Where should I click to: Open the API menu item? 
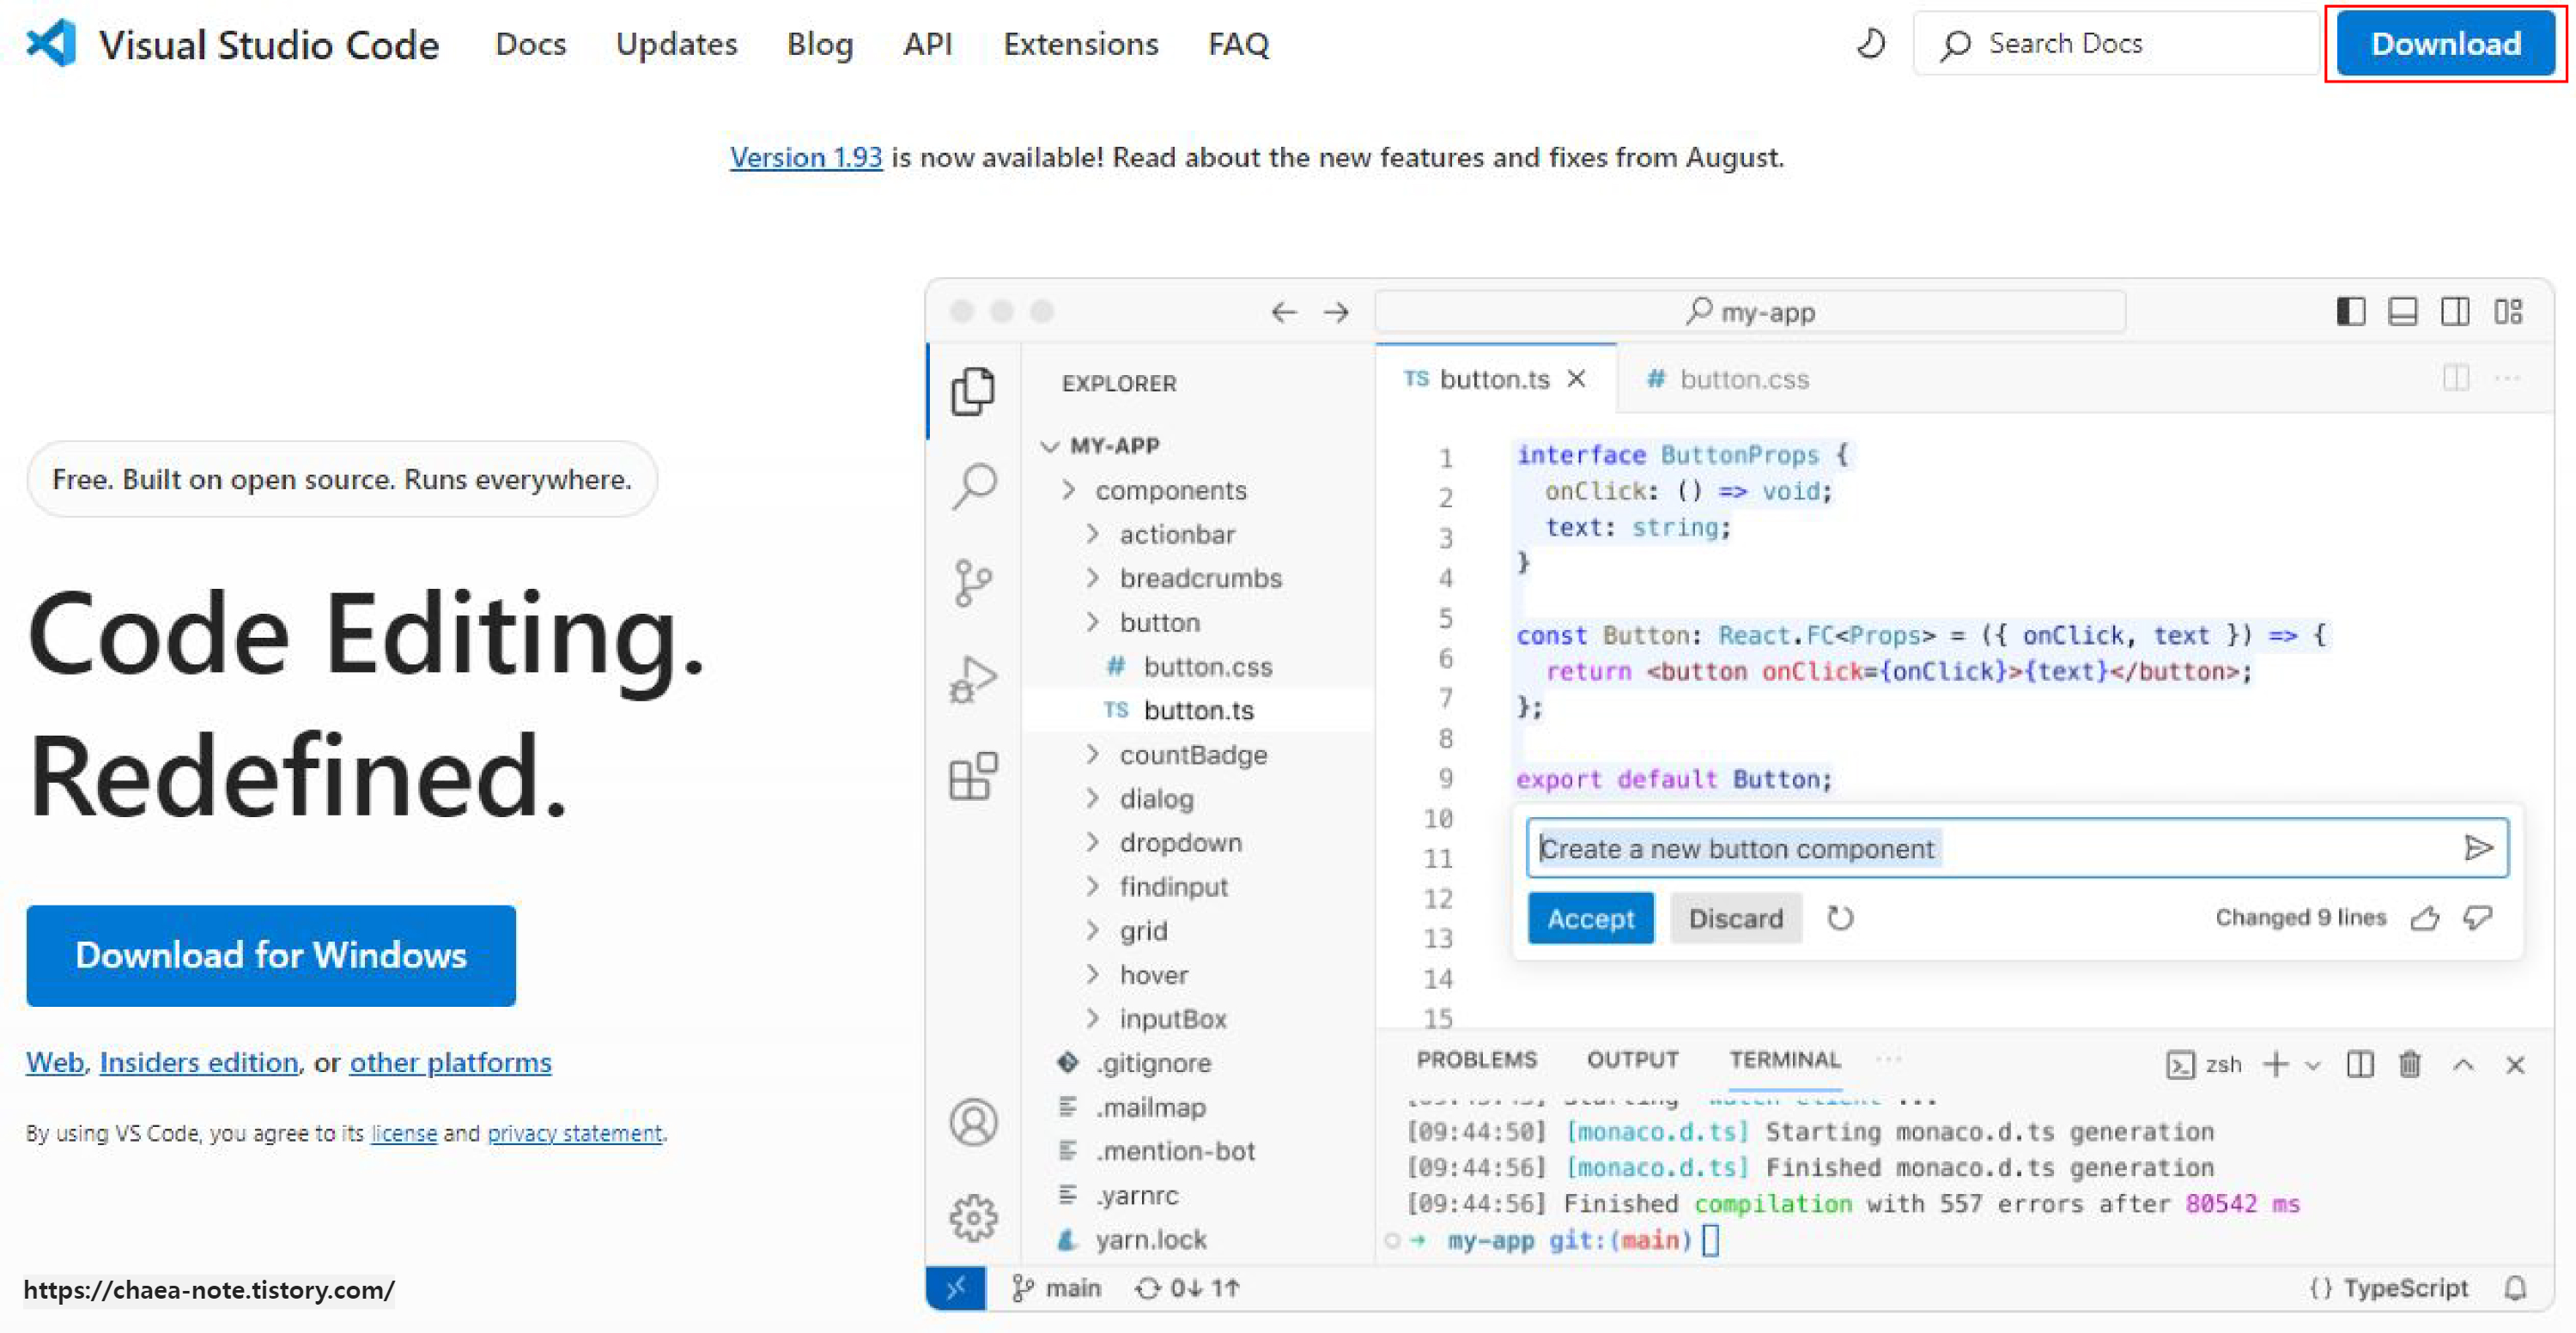(927, 44)
